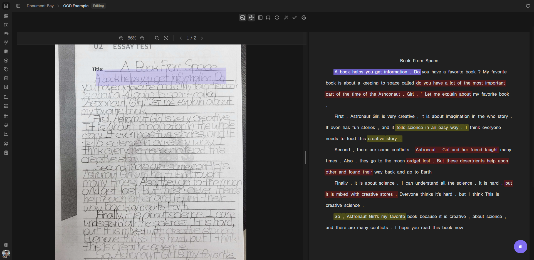Toggle the sidebar collapse icon
The image size is (534, 260).
(18, 6)
